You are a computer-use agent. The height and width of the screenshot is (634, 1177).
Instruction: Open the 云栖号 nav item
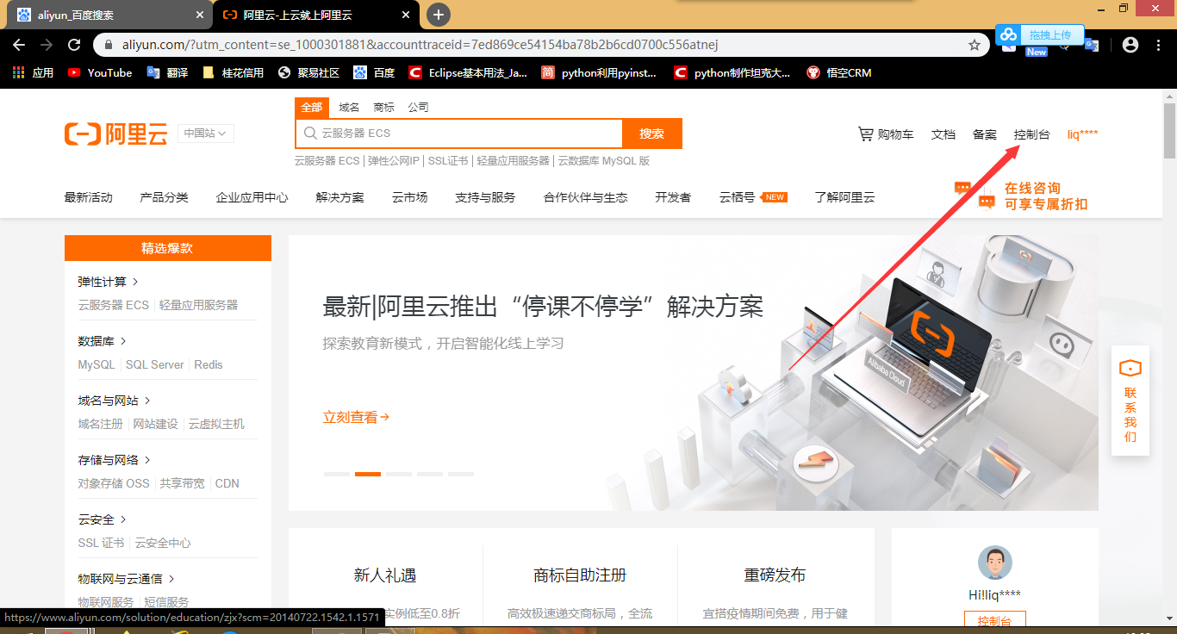pyautogui.click(x=753, y=197)
